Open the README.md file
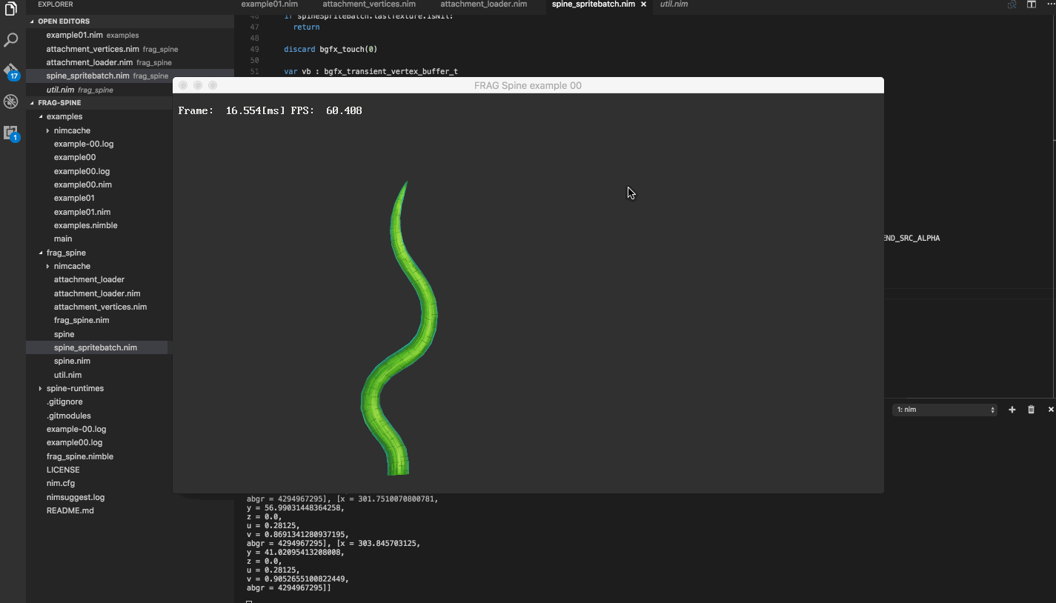This screenshot has width=1056, height=603. click(70, 510)
